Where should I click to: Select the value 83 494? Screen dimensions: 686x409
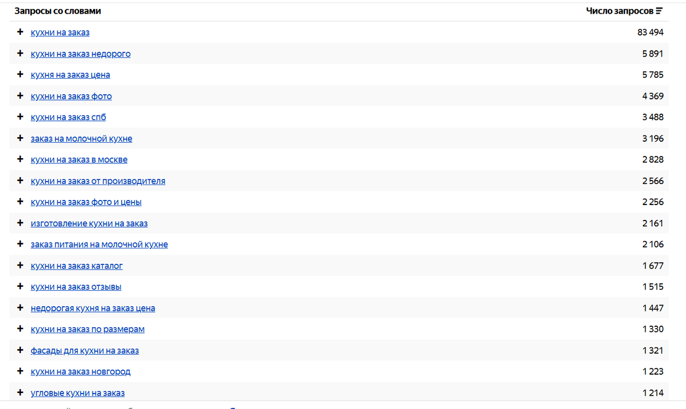tap(651, 33)
